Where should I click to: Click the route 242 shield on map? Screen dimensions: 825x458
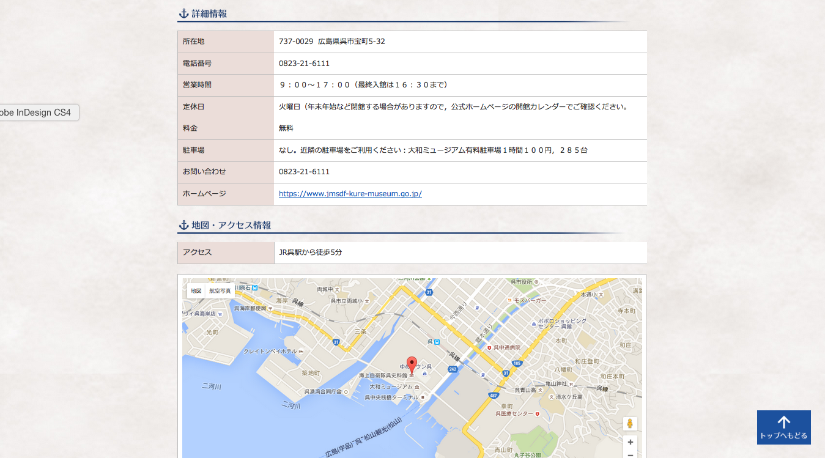coord(453,369)
